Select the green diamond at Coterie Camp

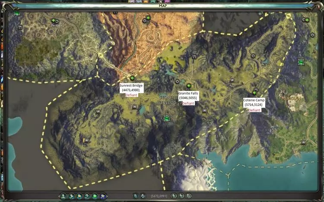[x=254, y=93]
